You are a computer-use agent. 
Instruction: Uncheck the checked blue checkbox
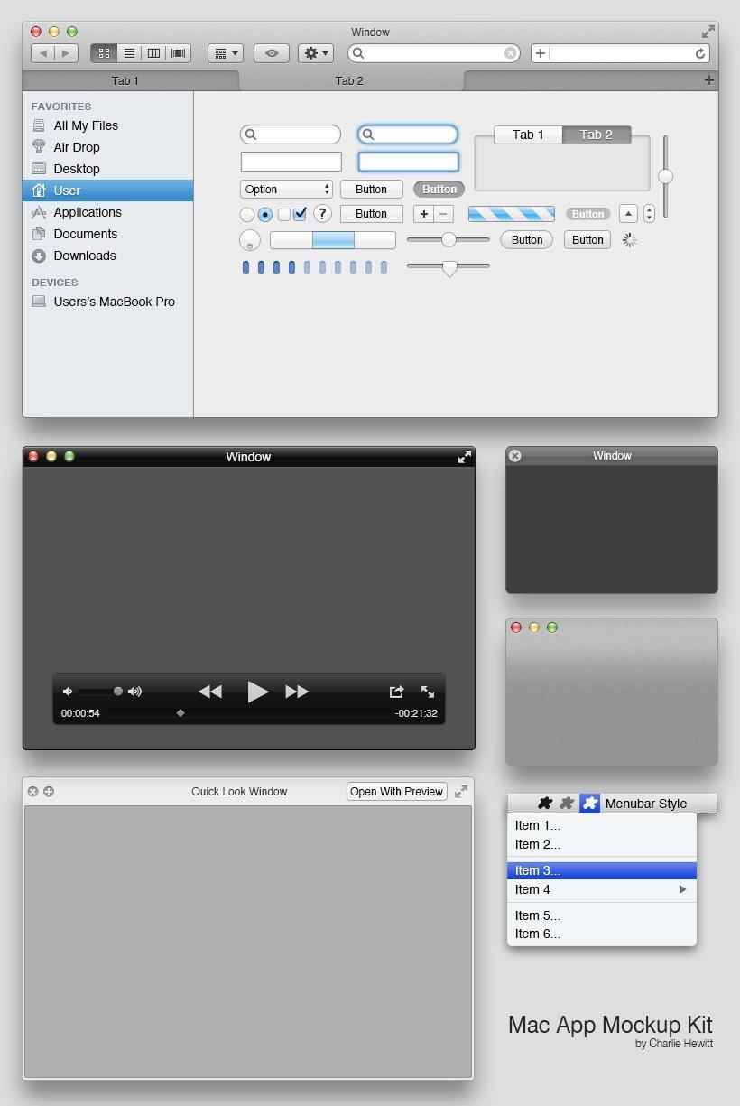tap(300, 214)
